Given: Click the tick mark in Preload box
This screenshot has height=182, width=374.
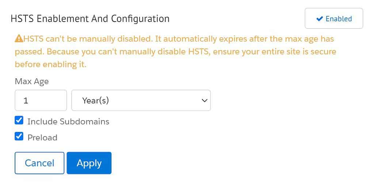Looking at the screenshot, I should [19, 136].
